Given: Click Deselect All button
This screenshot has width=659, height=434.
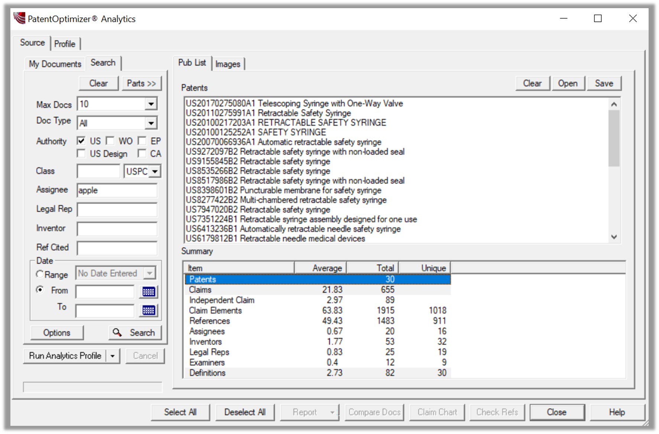Looking at the screenshot, I should (x=245, y=412).
